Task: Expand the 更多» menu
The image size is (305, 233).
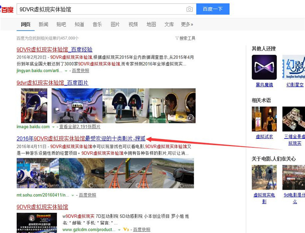Action: (187, 24)
